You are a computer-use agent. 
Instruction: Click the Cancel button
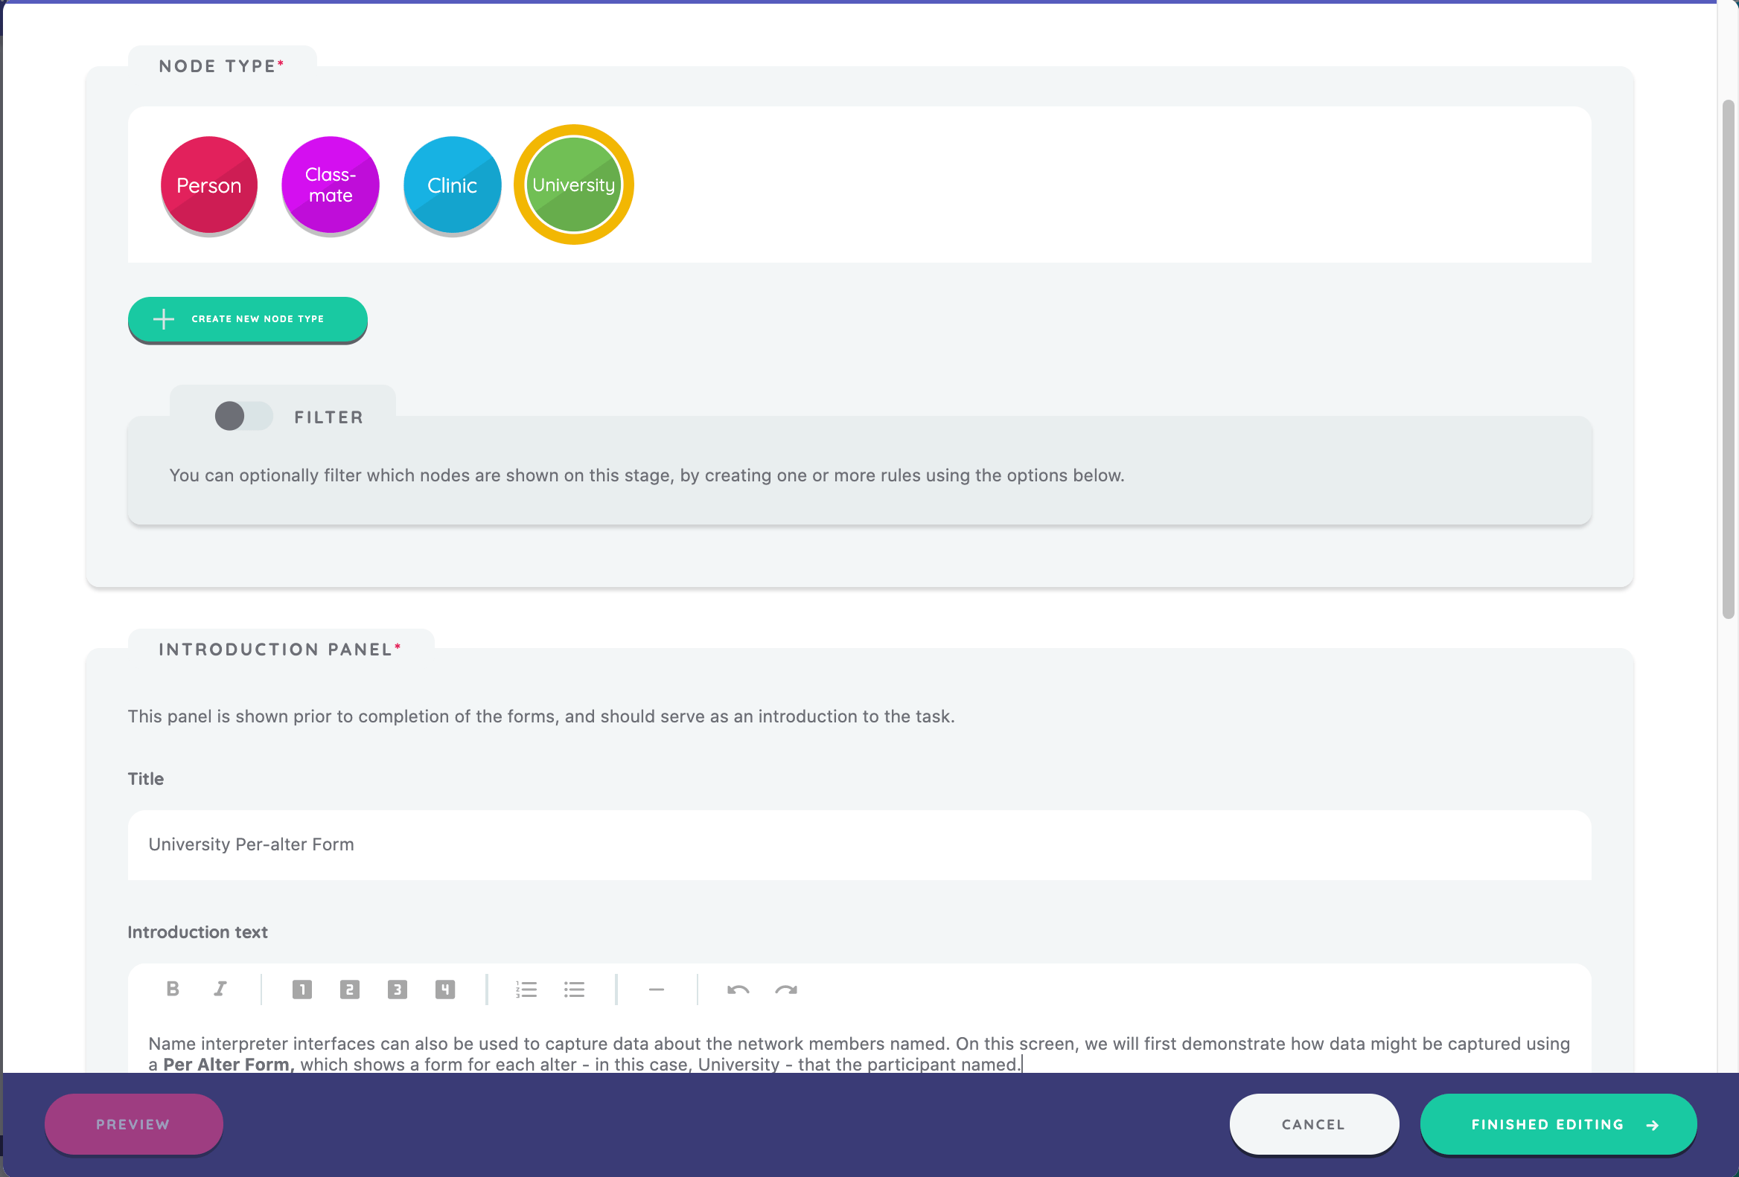tap(1313, 1124)
